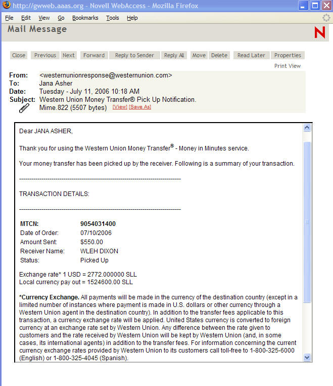Click the red Novell N logo
Screen dimensions: 333x386
point(320,32)
